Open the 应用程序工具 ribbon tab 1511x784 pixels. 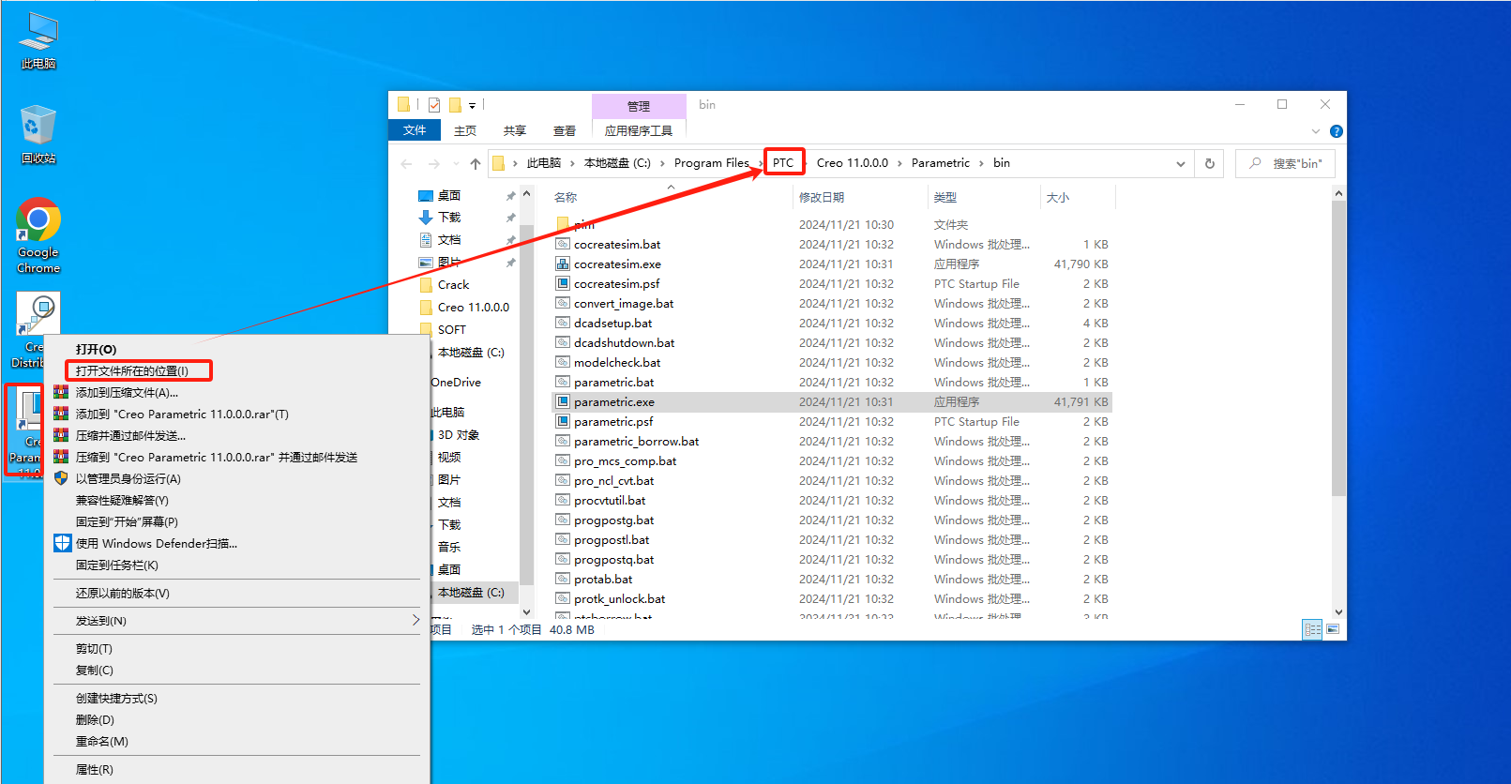[639, 130]
